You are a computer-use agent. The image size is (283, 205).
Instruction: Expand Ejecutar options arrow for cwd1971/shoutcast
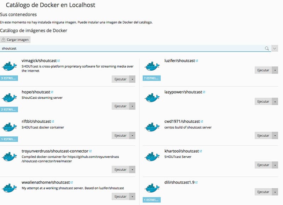275,136
